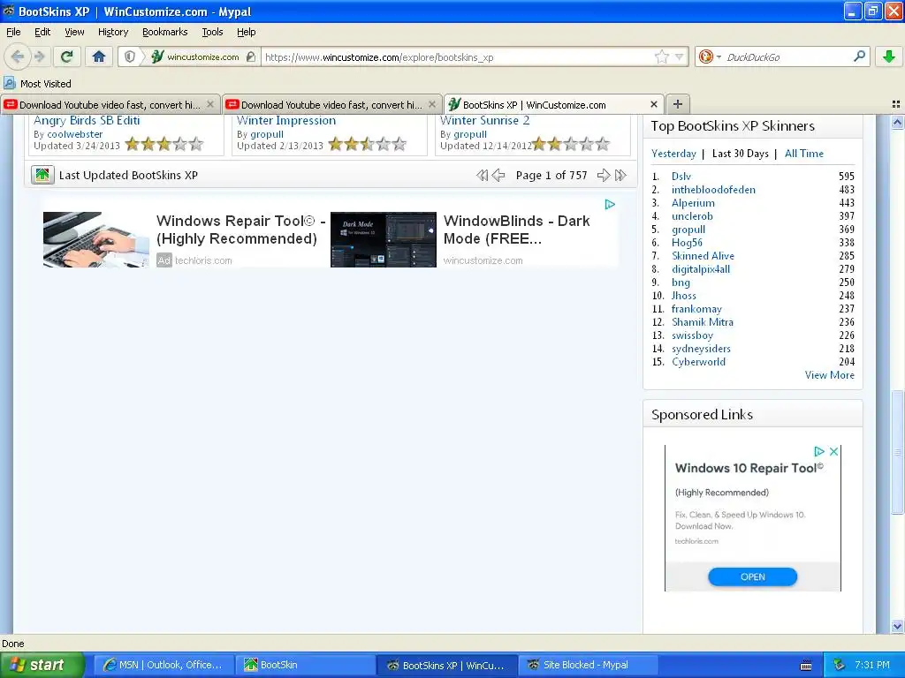
Task: Open skinner Dslv's profile
Action: tap(681, 177)
